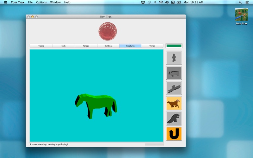Switch to the Buildings tab

point(108,46)
